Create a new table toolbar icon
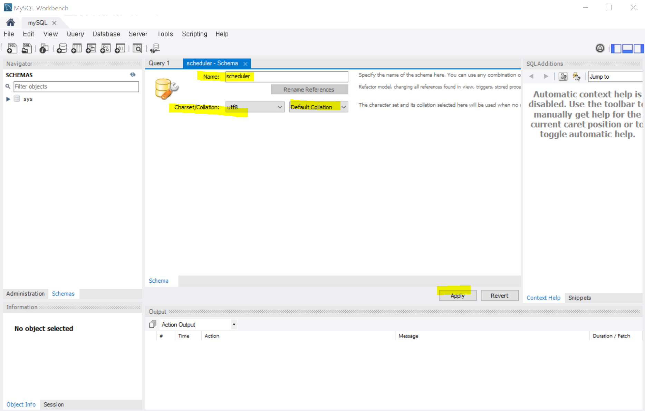Viewport: 645px width, 411px height. point(76,48)
